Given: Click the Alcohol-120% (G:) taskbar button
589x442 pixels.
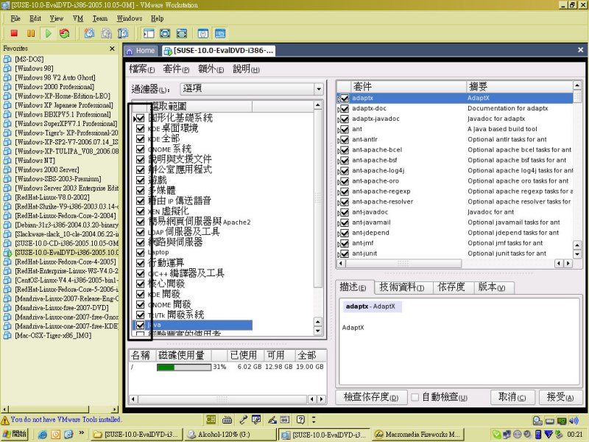Looking at the screenshot, I should pos(230,435).
